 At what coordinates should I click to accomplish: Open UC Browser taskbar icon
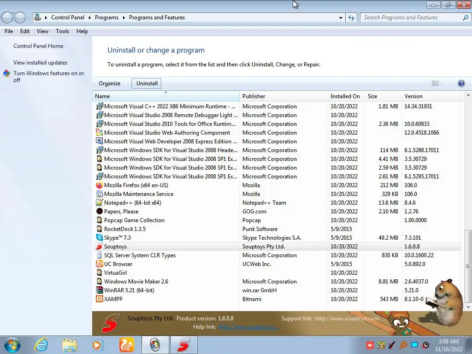pyautogui.click(x=126, y=345)
